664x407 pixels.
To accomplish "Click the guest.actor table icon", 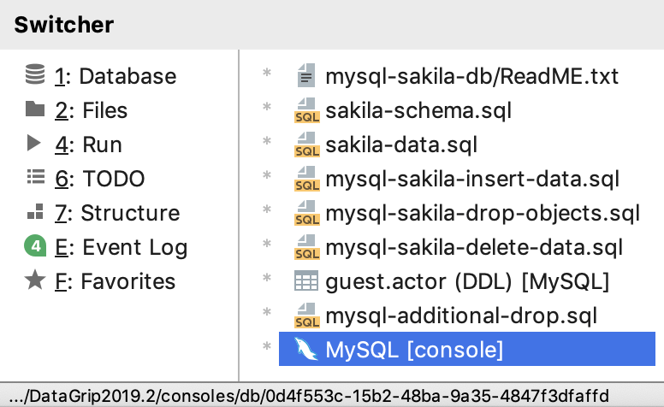I will point(306,281).
